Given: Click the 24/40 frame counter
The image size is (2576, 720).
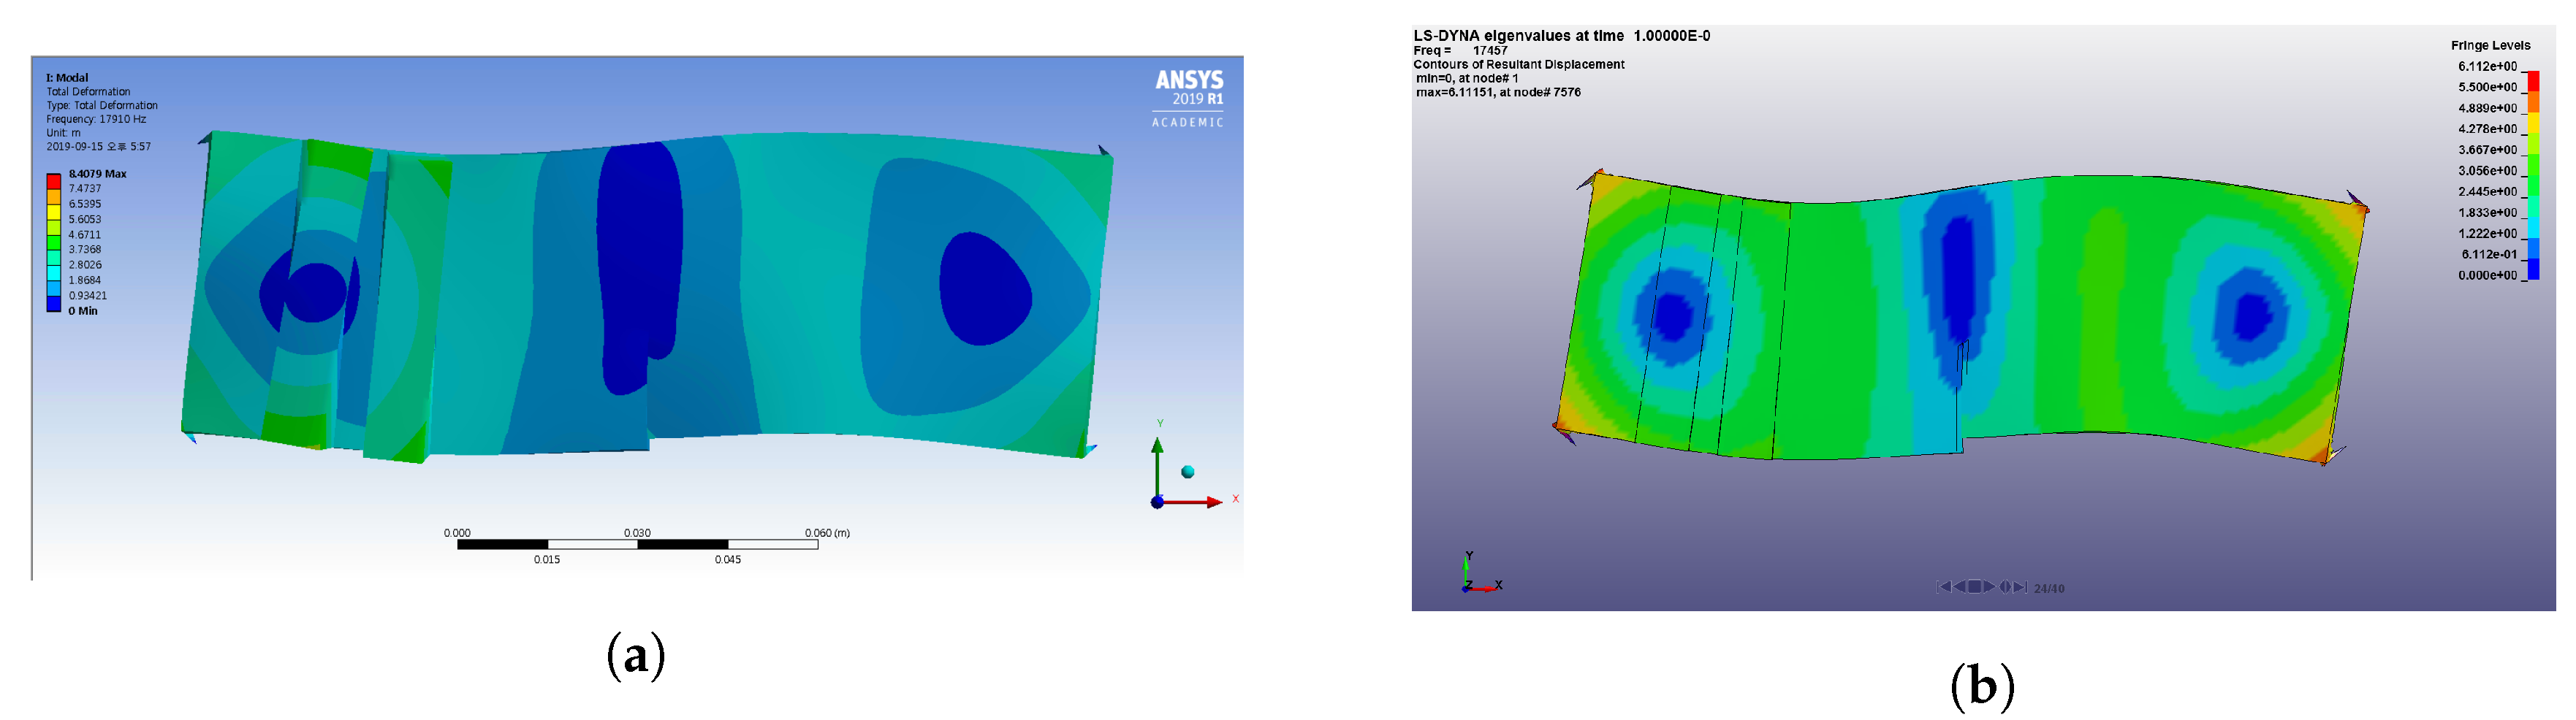Looking at the screenshot, I should click(2048, 589).
